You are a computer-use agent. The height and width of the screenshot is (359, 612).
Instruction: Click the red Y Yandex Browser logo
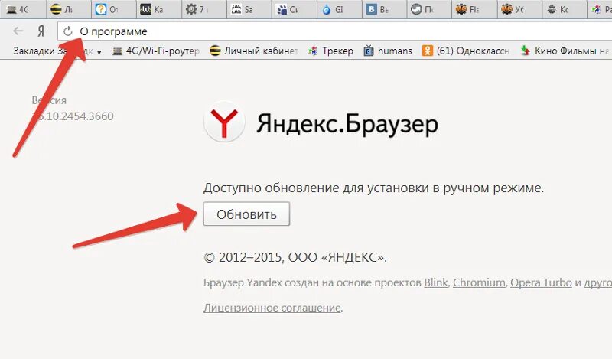(x=224, y=122)
